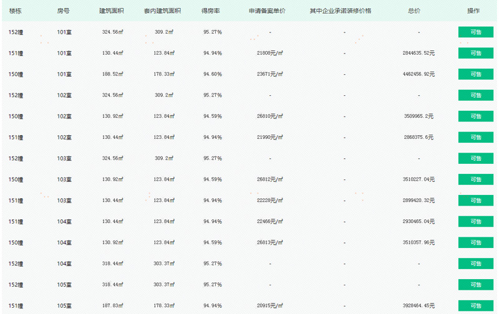Click the 150幢 cell of the 101室 row
The image size is (499, 314).
pos(16,74)
